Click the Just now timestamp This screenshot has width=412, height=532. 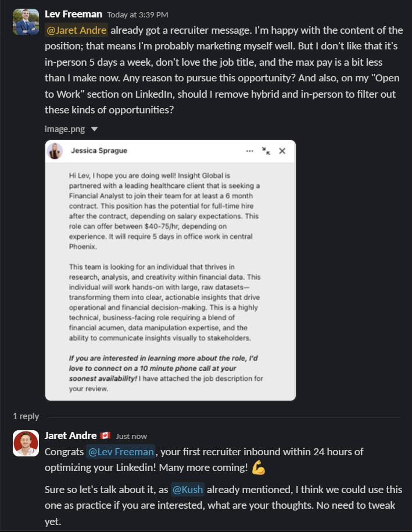(x=131, y=436)
